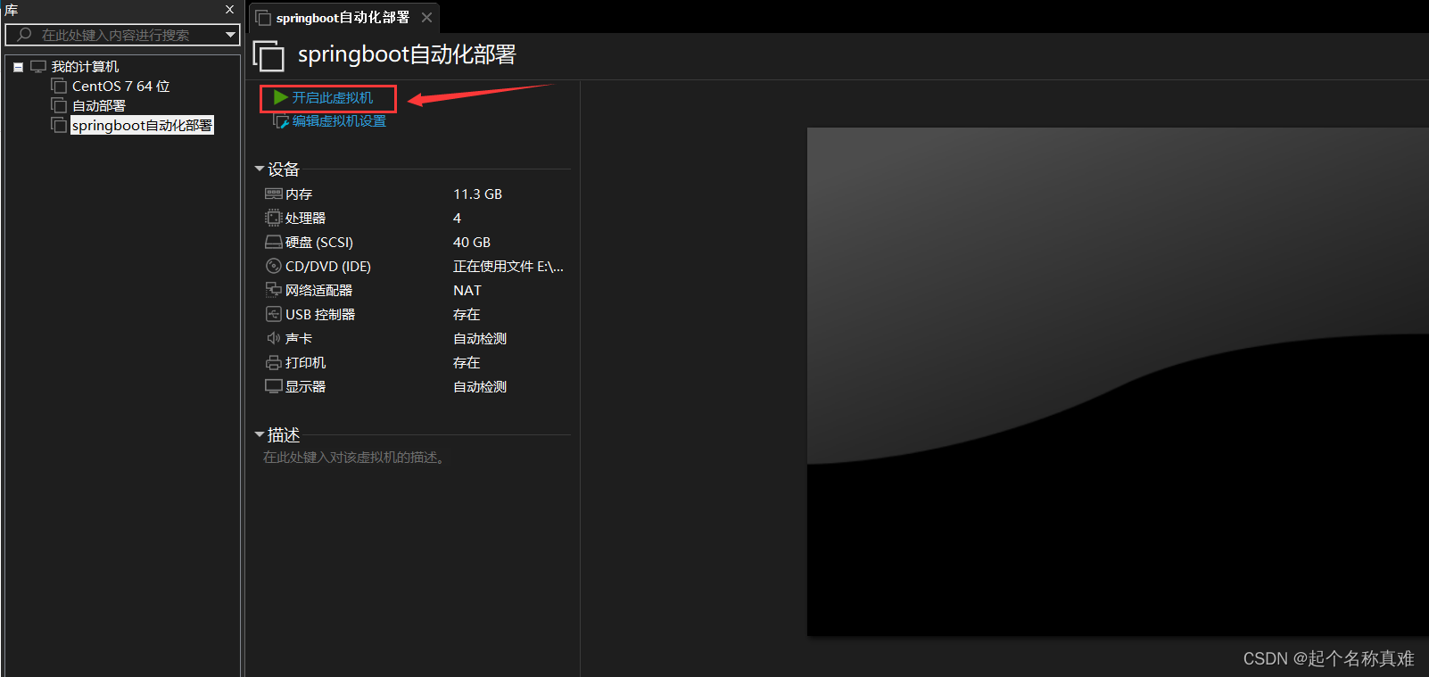Click the library search input field
This screenshot has height=677, width=1429.
click(x=122, y=35)
